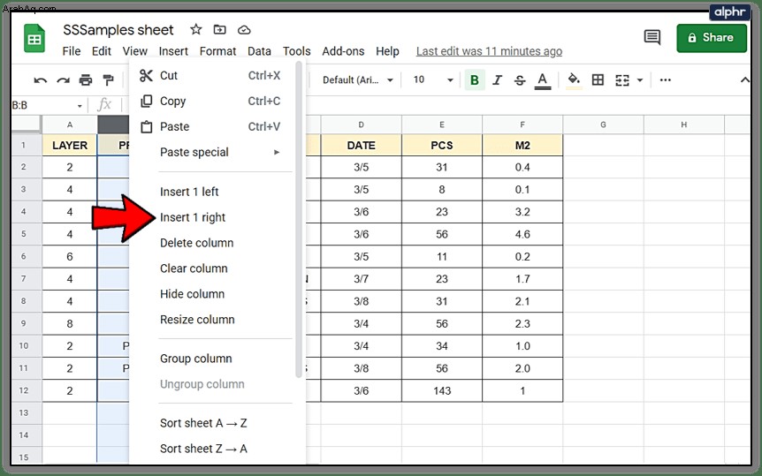Open the File menu

pos(72,51)
